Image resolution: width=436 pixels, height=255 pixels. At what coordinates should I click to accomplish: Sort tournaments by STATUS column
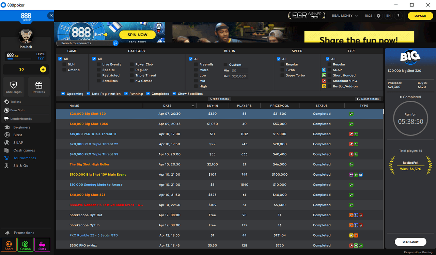coord(322,106)
